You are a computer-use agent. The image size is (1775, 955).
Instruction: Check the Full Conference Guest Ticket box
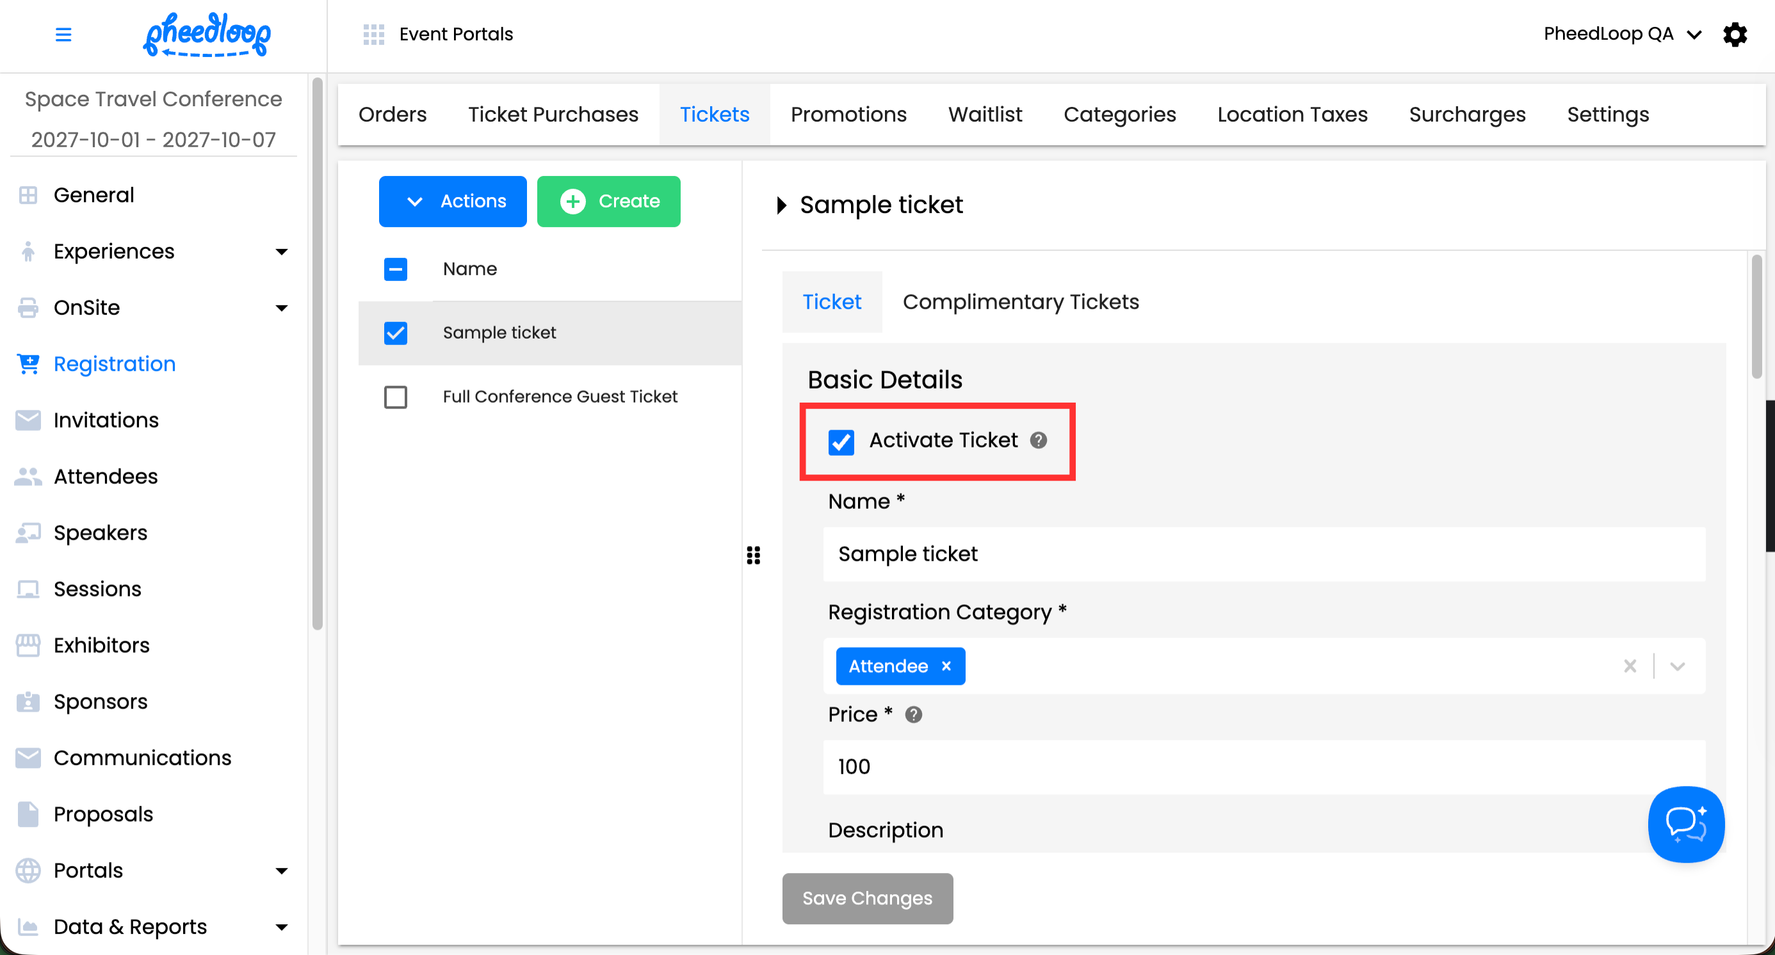pyautogui.click(x=396, y=397)
